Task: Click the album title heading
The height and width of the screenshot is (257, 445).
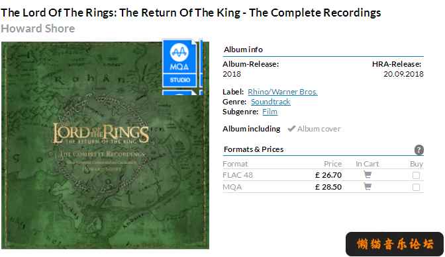Action: pos(191,13)
